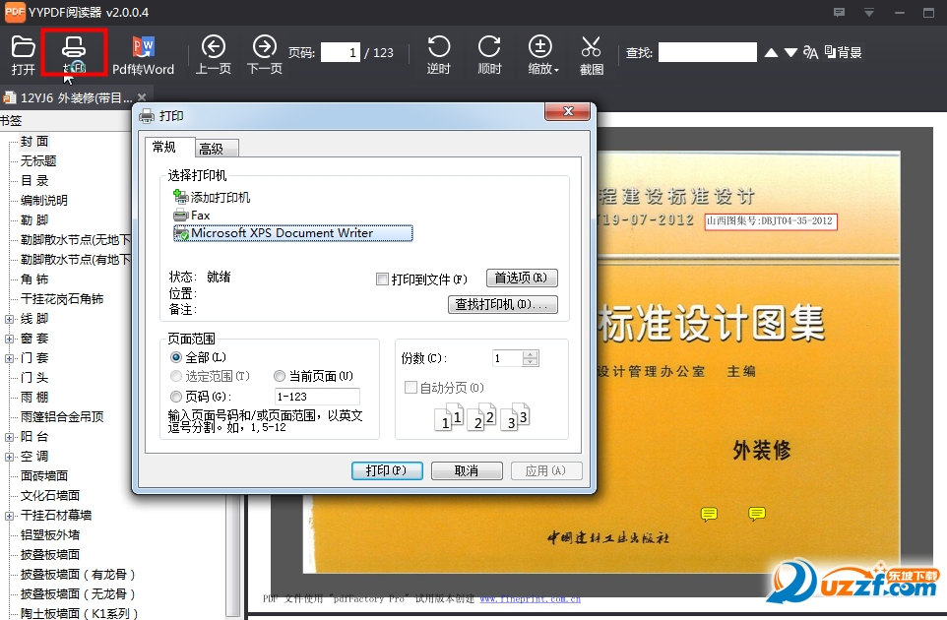947x620 pixels.
Task: Select the 页码 radio option
Action: 176,397
